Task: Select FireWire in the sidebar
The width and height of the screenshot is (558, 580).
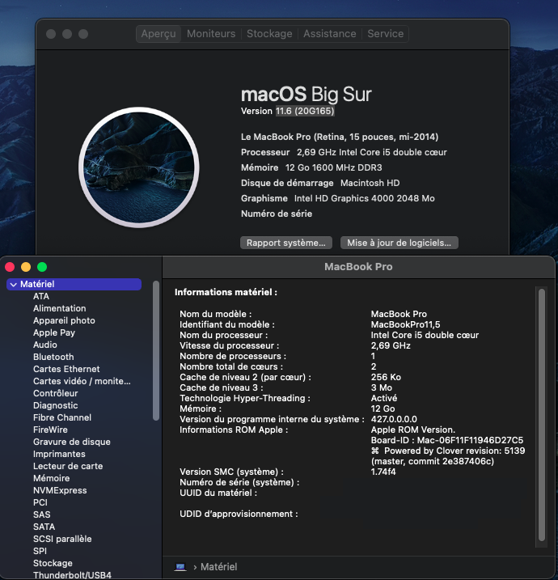Action: pyautogui.click(x=50, y=430)
